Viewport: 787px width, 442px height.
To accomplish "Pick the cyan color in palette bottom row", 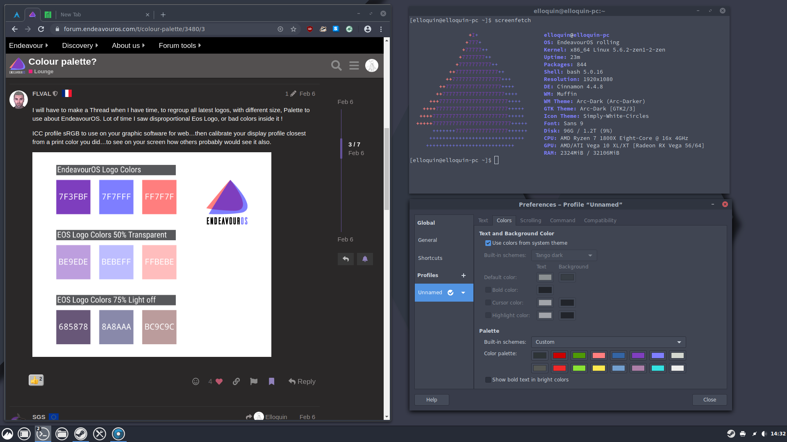I will 657,368.
